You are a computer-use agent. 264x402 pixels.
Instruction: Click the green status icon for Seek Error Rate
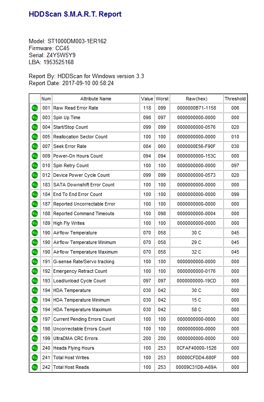35,147
